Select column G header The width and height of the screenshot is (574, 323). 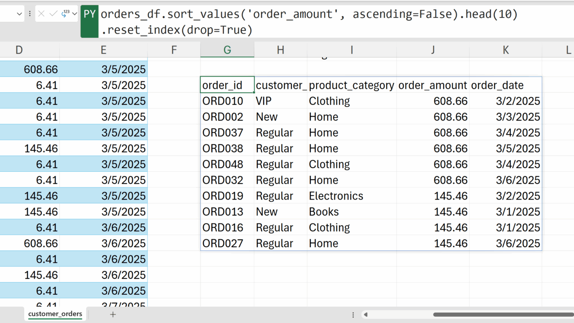click(x=227, y=50)
